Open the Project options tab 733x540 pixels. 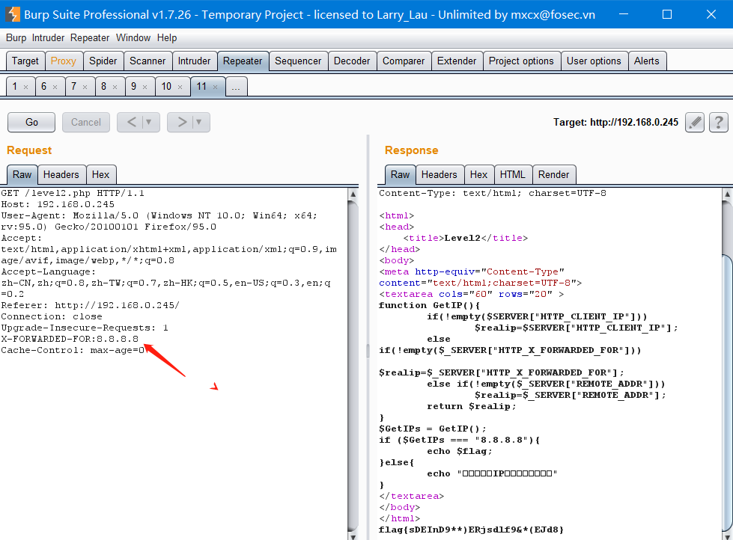521,61
